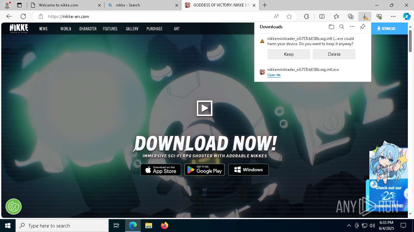Launch Firefox from the taskbar
The height and width of the screenshot is (232, 414).
pyautogui.click(x=165, y=226)
